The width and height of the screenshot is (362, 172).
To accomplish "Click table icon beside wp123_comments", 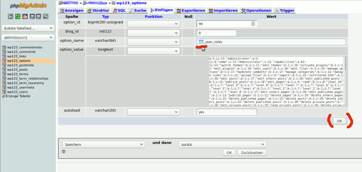I will (4, 52).
